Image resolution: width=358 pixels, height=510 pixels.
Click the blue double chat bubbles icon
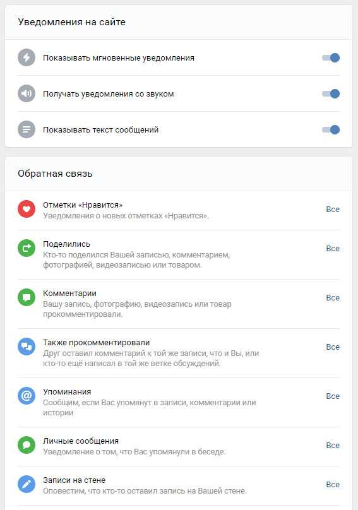27,347
